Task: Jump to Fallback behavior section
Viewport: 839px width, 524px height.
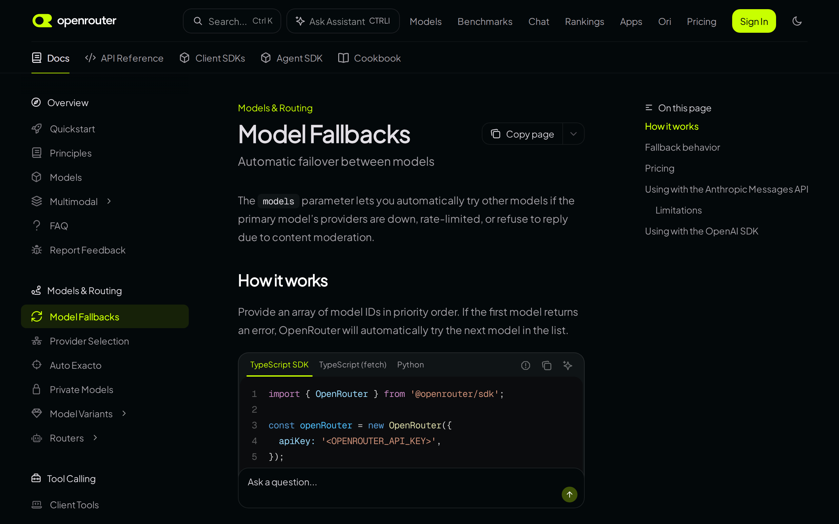Action: (x=682, y=147)
